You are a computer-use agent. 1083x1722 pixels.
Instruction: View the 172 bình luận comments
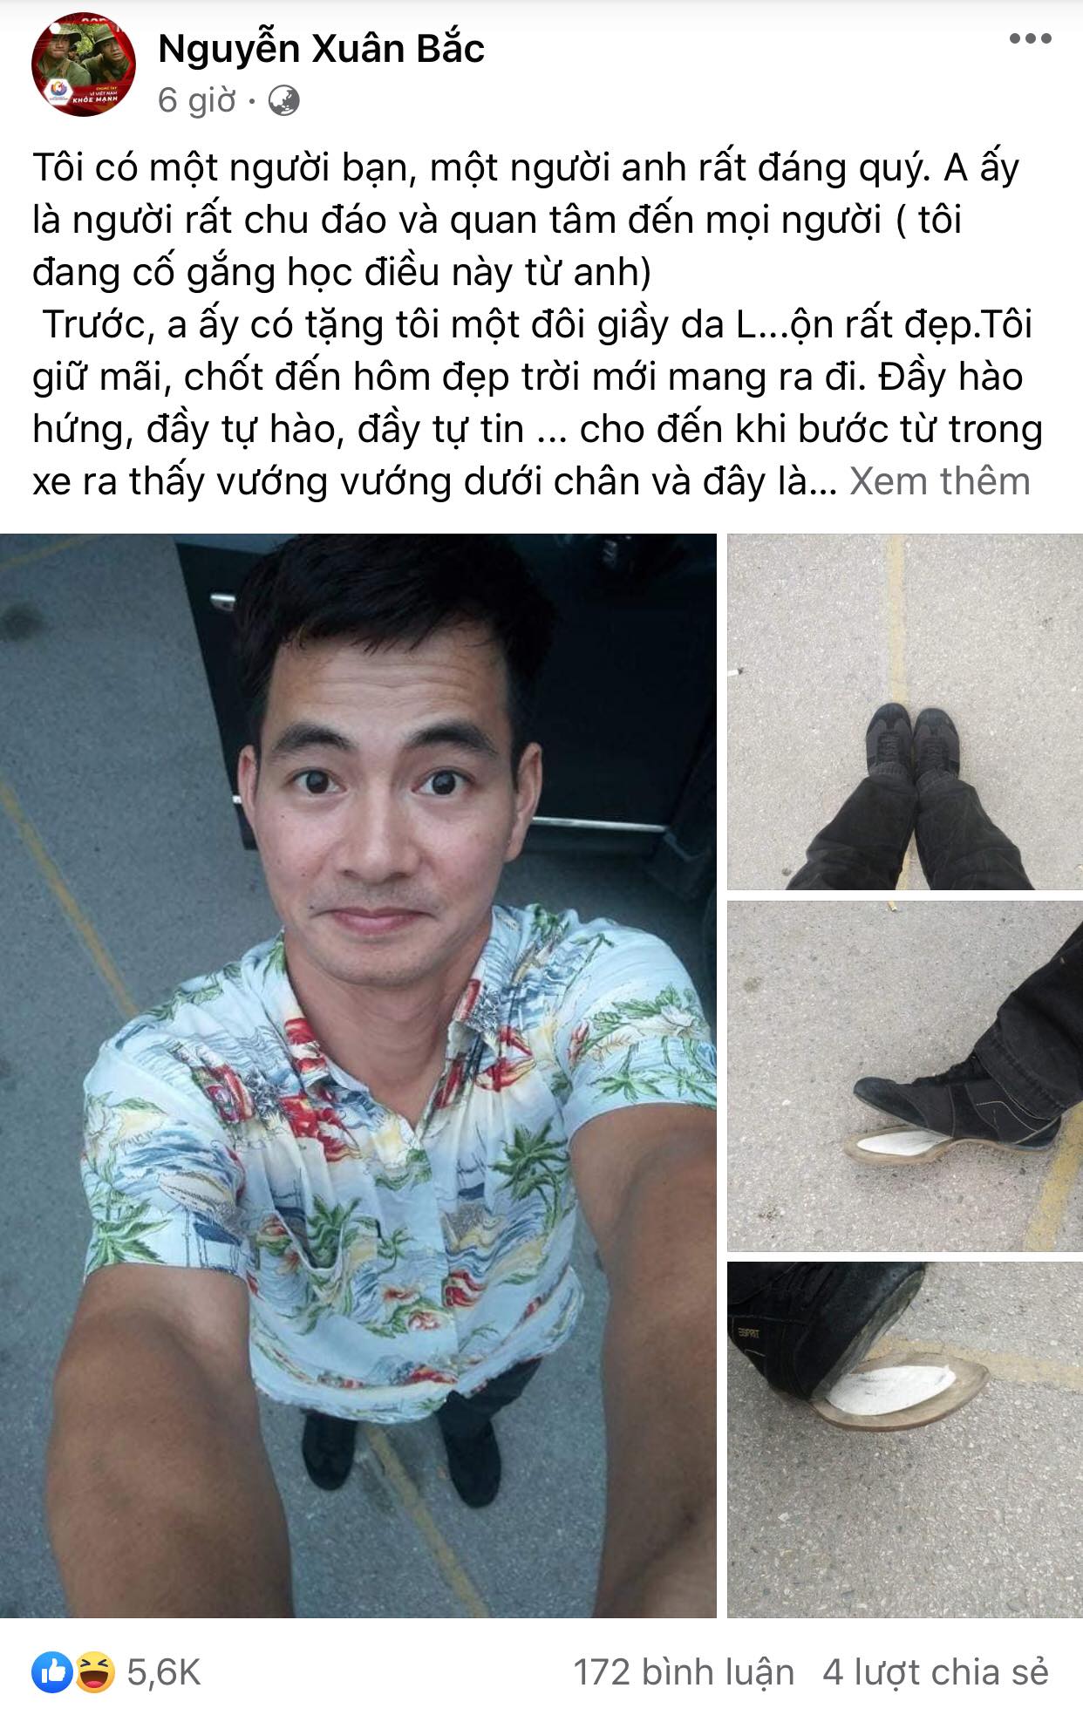click(684, 1672)
